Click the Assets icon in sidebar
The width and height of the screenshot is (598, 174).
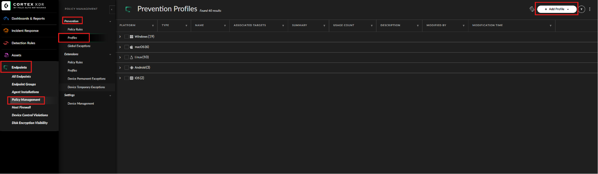6,55
